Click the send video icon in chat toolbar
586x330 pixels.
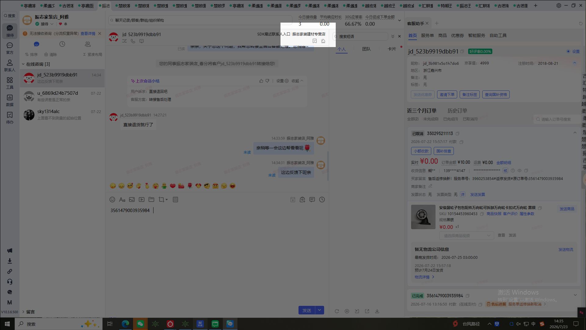[x=142, y=200]
